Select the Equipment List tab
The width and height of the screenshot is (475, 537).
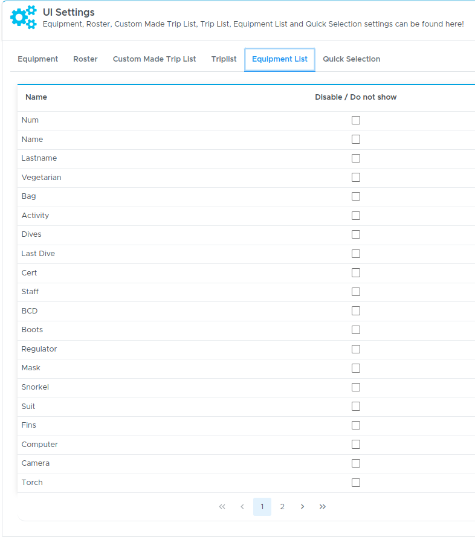[x=280, y=59]
